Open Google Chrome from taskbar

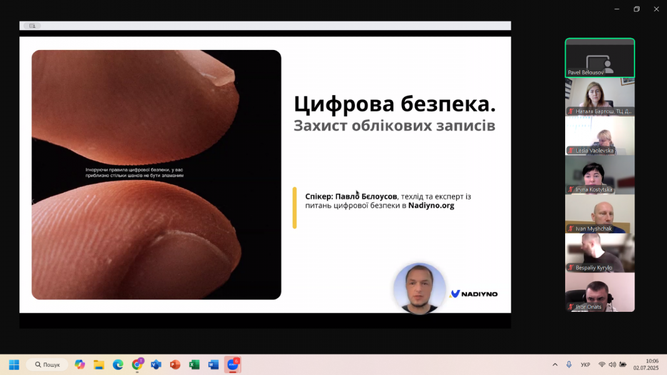pos(137,364)
